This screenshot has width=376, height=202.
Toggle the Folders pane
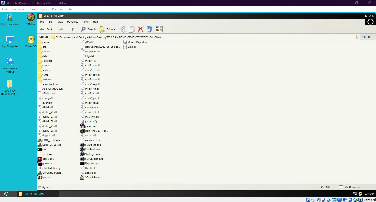click(107, 29)
